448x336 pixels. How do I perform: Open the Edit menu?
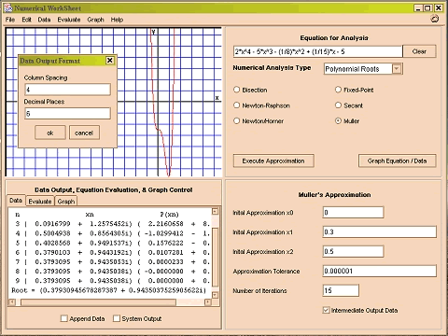pos(26,20)
